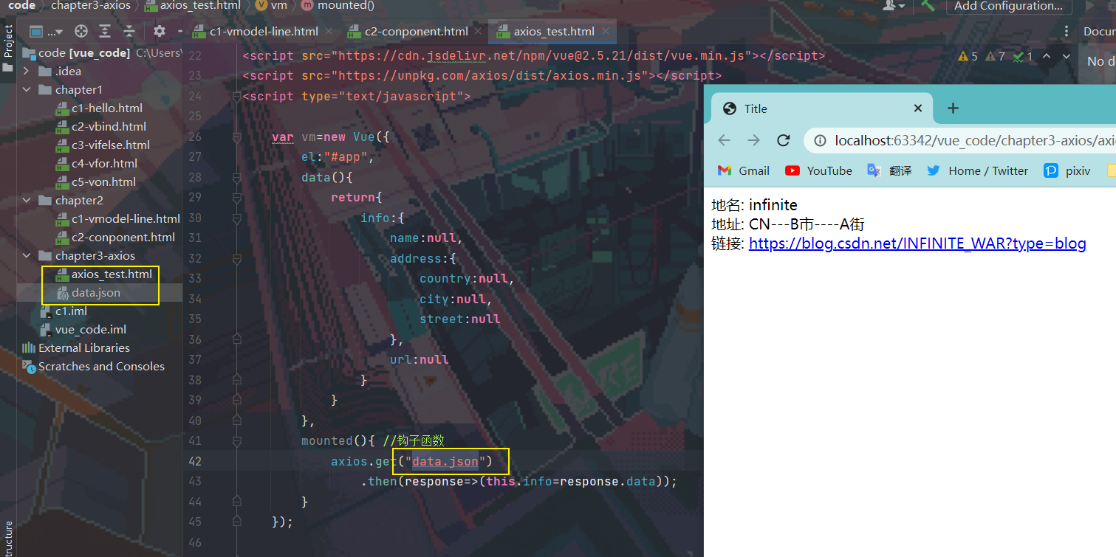Click chapter3-axios in the breadcrumb bar
This screenshot has height=557, width=1116.
(91, 5)
